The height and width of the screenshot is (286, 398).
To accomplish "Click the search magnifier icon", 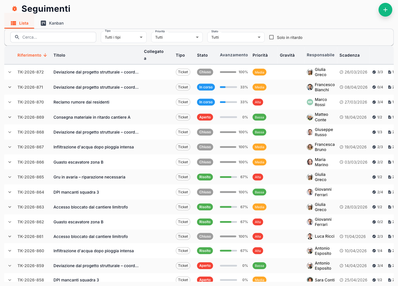I will pyautogui.click(x=17, y=37).
